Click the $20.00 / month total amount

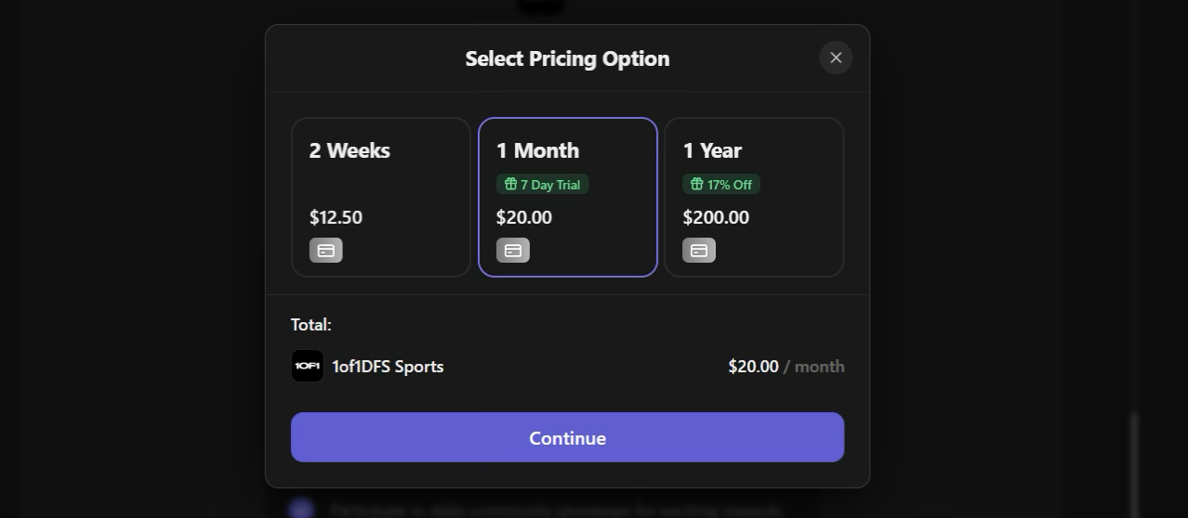pos(785,367)
